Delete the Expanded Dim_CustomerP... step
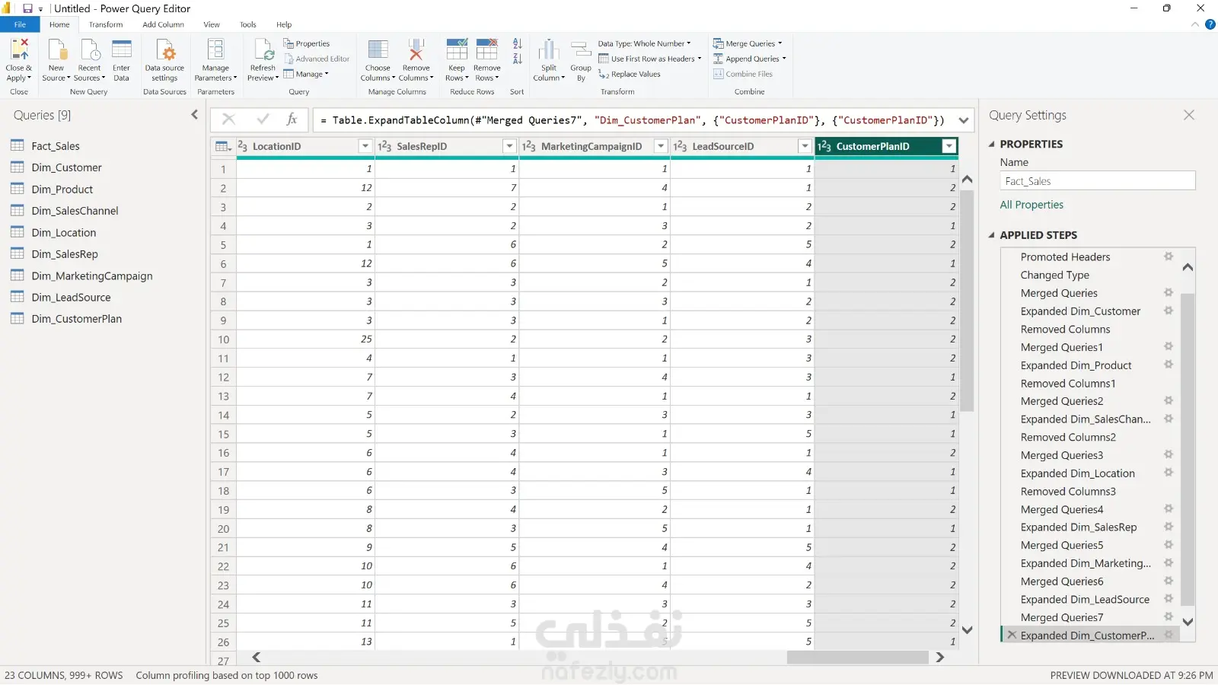Screen dimensions: 1218x685 tap(1011, 635)
